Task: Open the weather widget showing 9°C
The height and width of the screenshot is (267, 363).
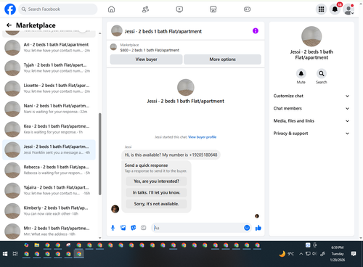Action: [x=287, y=254]
